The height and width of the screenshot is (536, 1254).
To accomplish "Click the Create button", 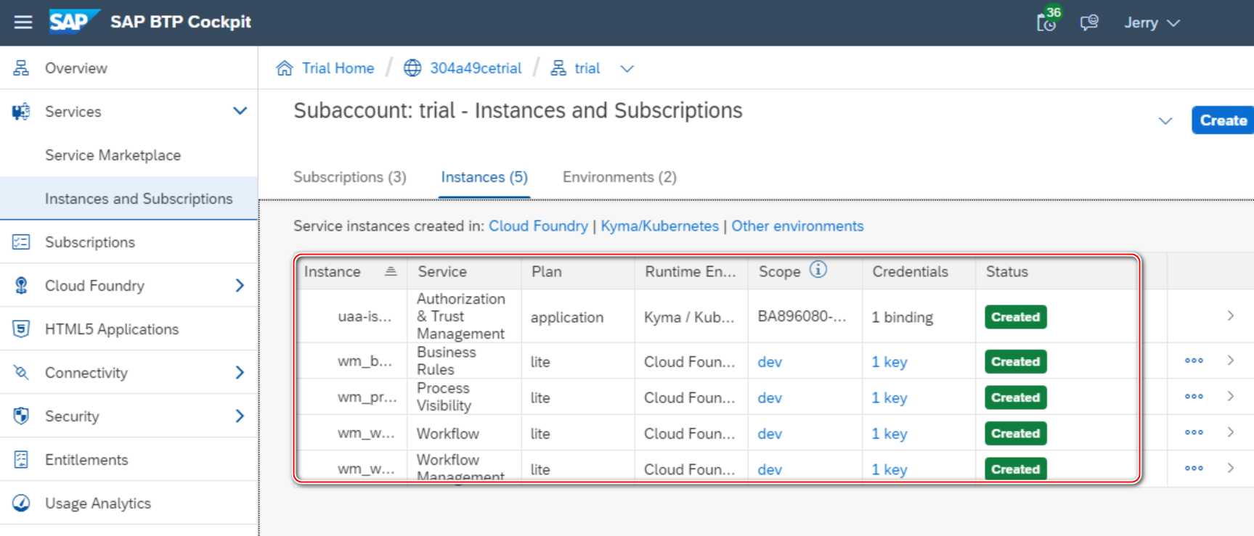I will (x=1223, y=120).
